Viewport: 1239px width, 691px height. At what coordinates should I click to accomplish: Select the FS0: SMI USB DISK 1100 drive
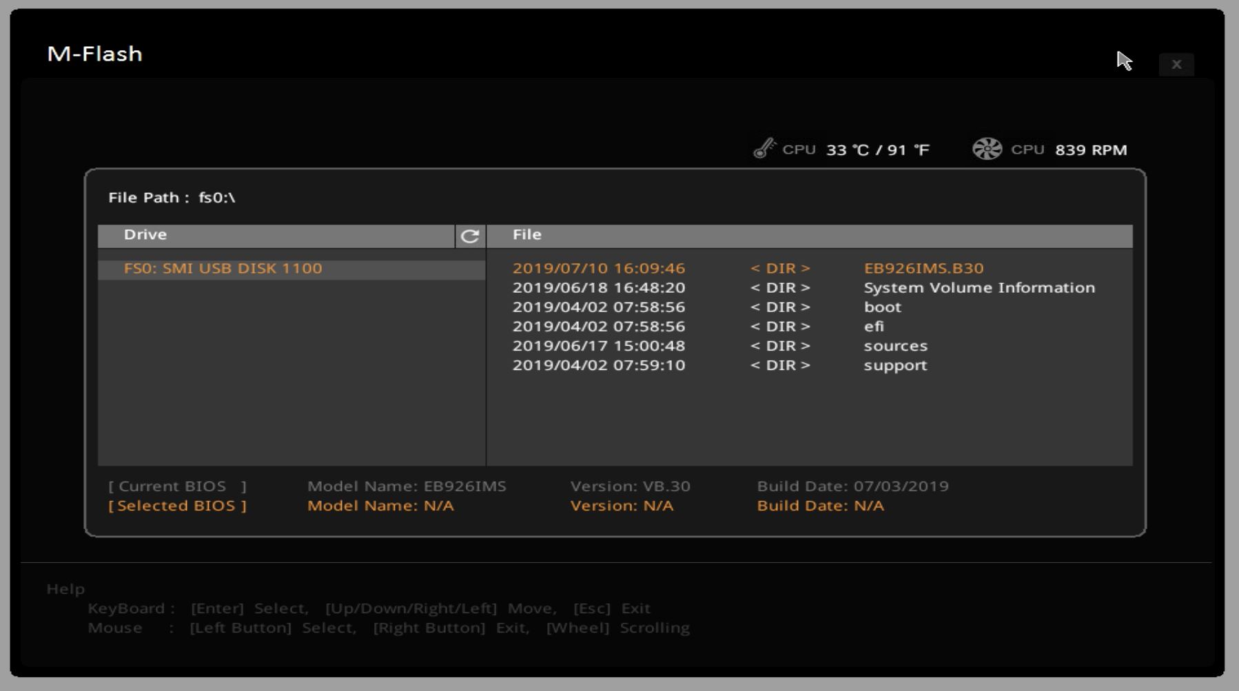223,269
